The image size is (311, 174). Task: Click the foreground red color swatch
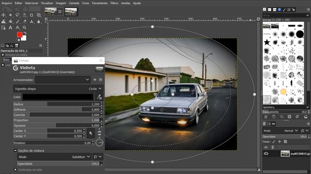19,34
